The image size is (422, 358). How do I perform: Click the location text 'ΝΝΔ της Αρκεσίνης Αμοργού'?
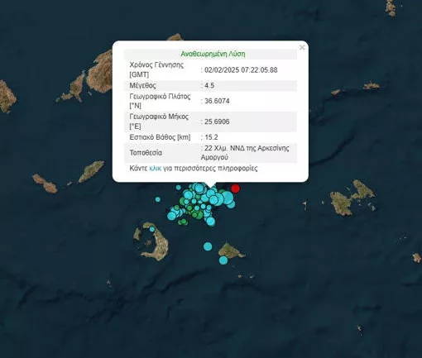[245, 152]
